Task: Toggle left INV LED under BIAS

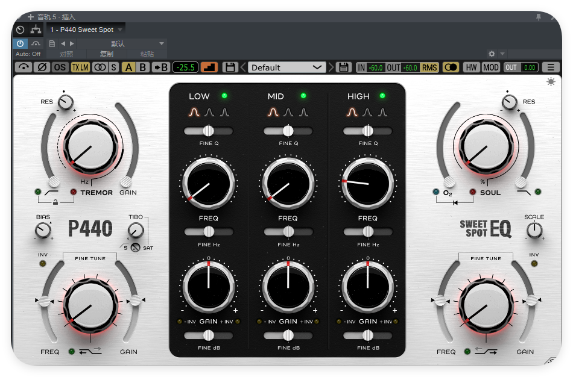Action: 43,264
